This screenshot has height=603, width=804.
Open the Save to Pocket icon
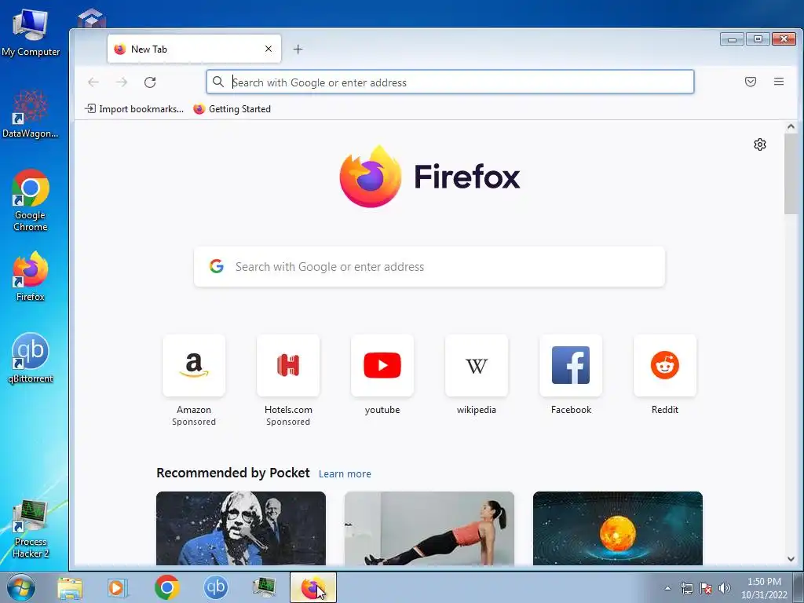click(750, 82)
